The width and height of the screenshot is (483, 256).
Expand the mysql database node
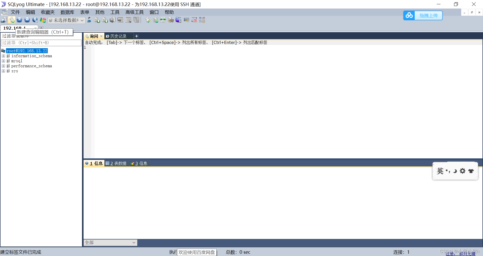[x=4, y=61]
